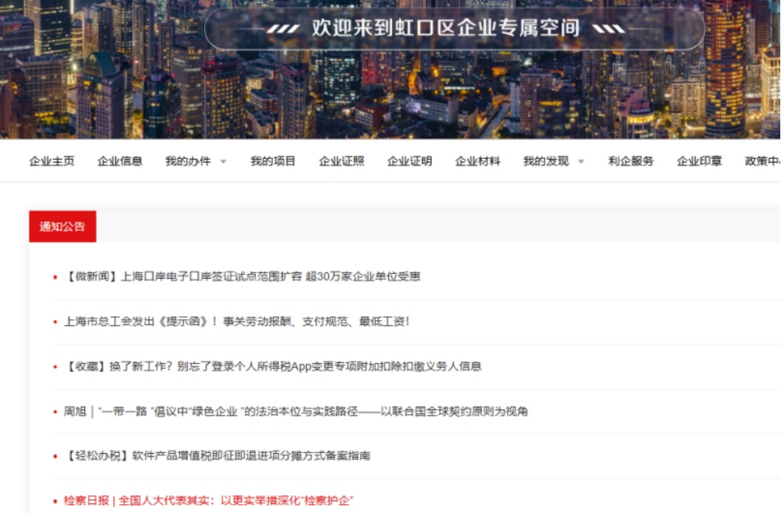Go to 企业信息 in navigation
781x513 pixels.
(120, 161)
